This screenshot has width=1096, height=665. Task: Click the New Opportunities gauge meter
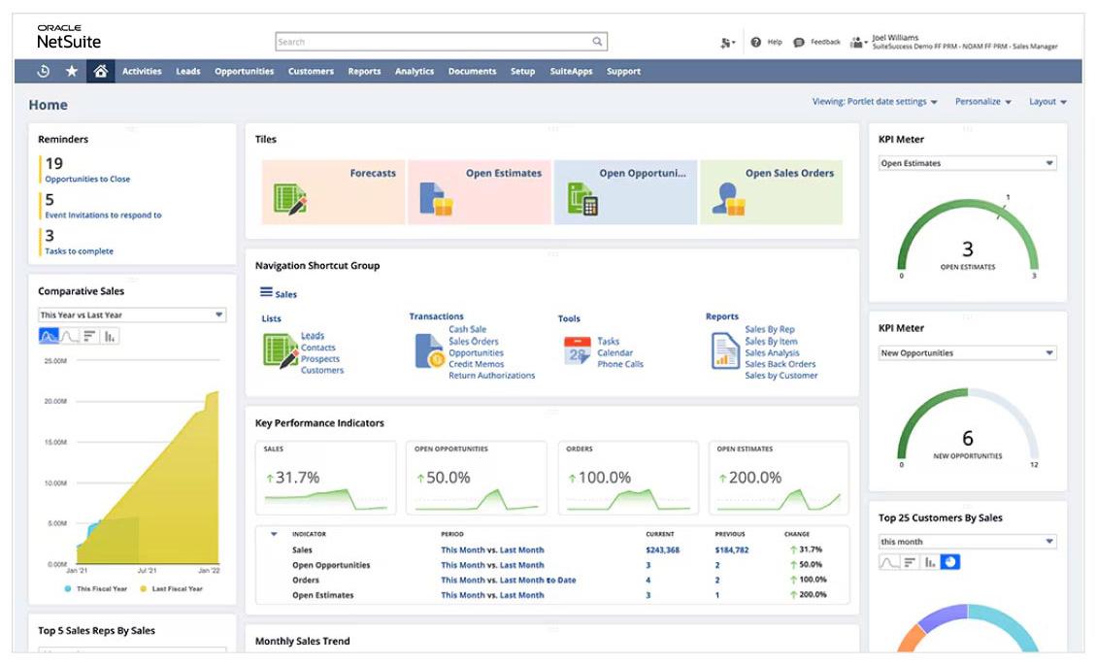(x=968, y=426)
